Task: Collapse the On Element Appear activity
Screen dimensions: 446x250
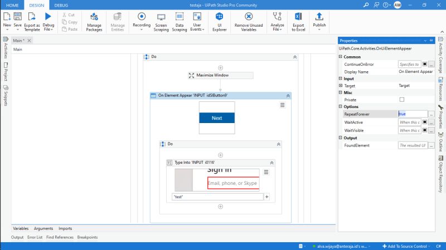Action: pos(288,96)
